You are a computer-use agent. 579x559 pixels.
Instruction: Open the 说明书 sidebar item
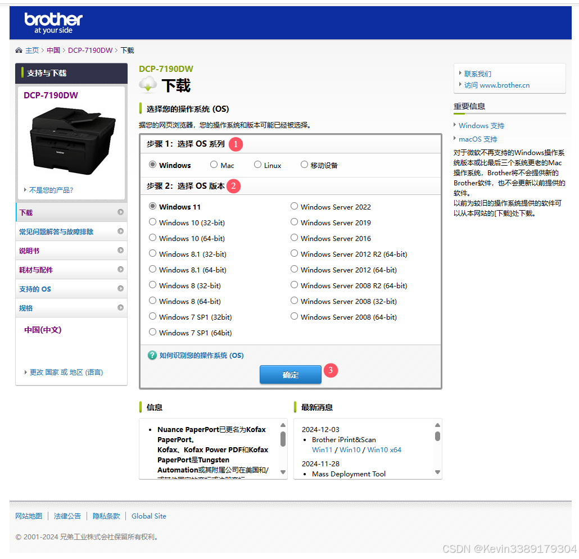click(x=71, y=251)
